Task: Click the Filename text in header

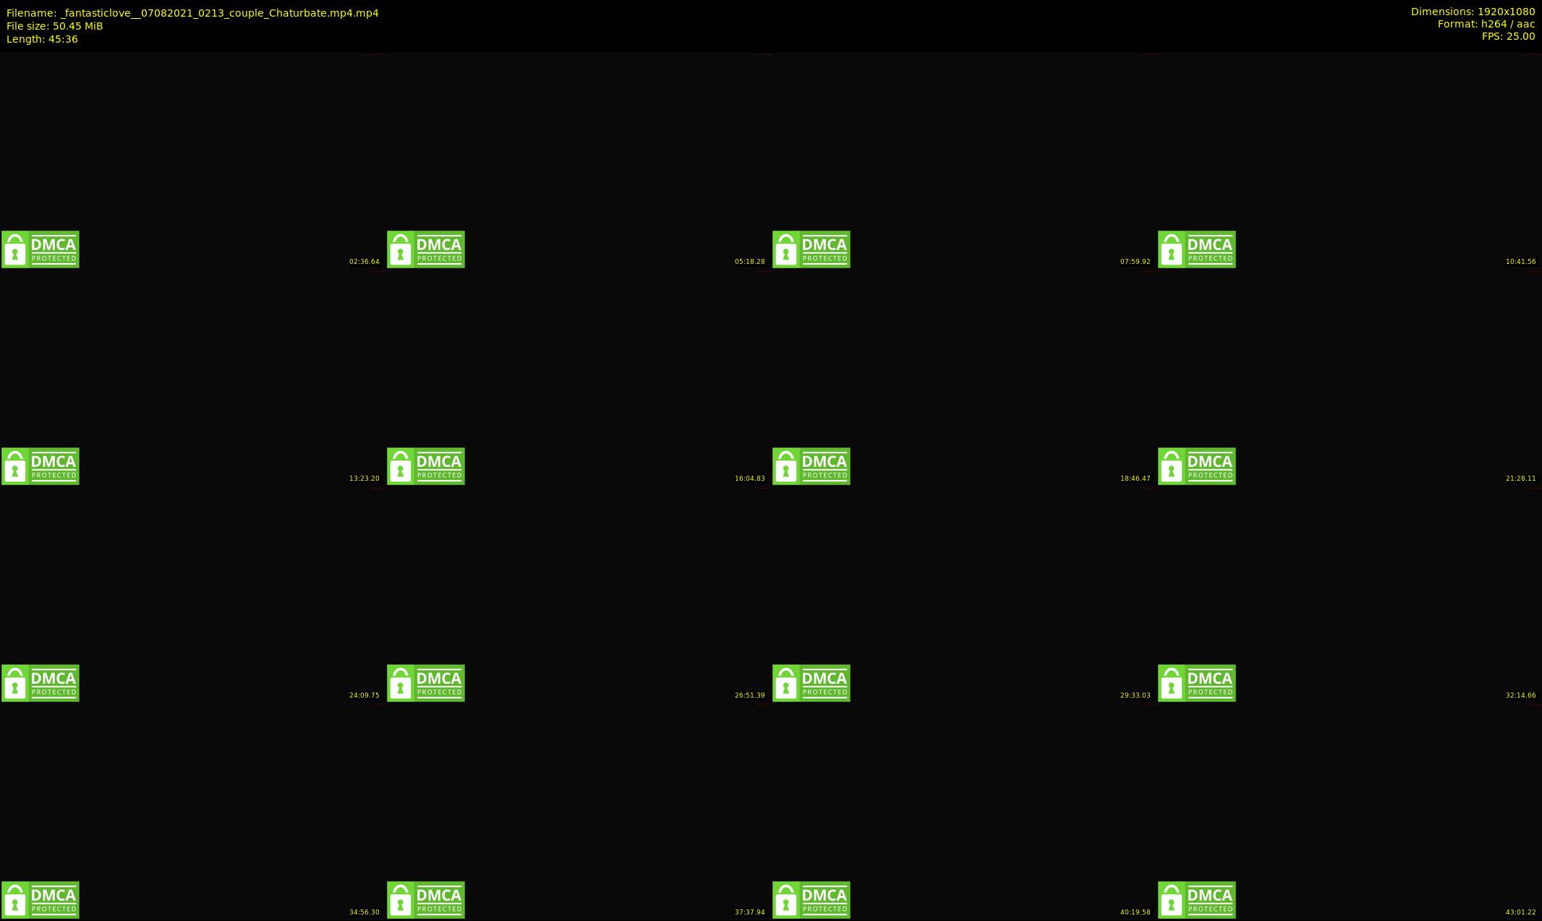Action: tap(192, 13)
